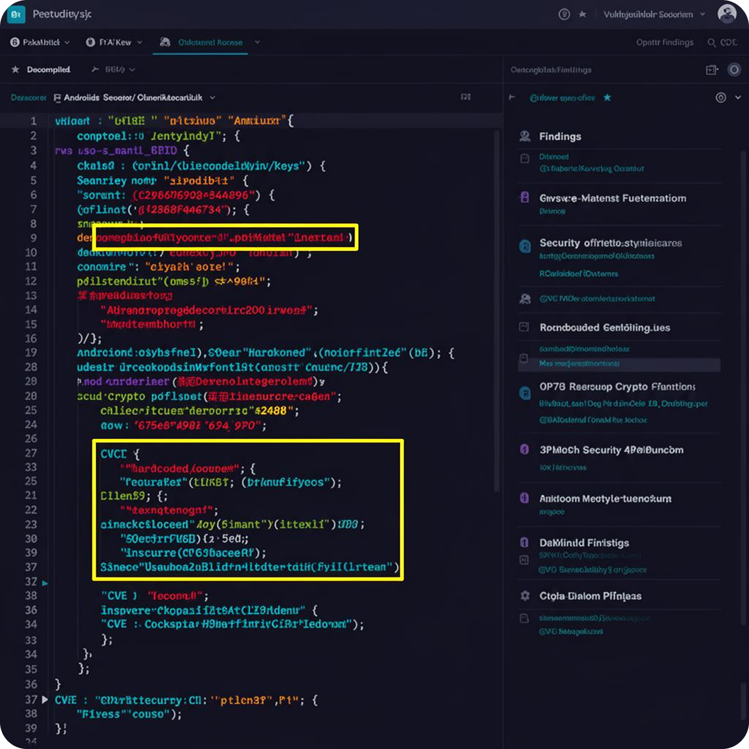Open the FtA'Kew menu
The height and width of the screenshot is (749, 749).
(114, 42)
